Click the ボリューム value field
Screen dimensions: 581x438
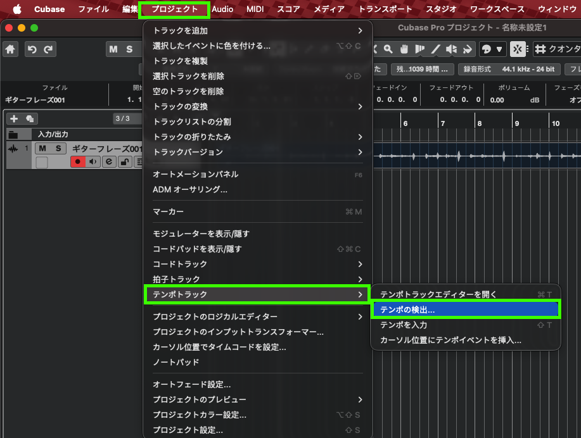coord(501,100)
